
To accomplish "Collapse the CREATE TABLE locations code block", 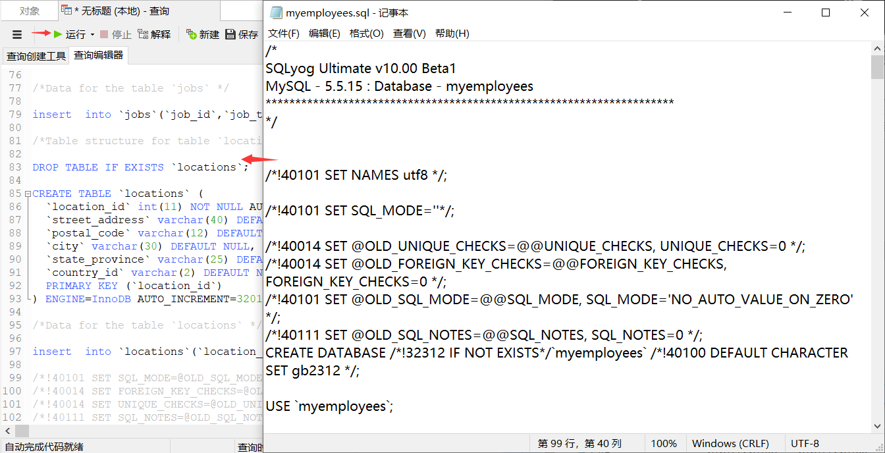I will point(27,194).
